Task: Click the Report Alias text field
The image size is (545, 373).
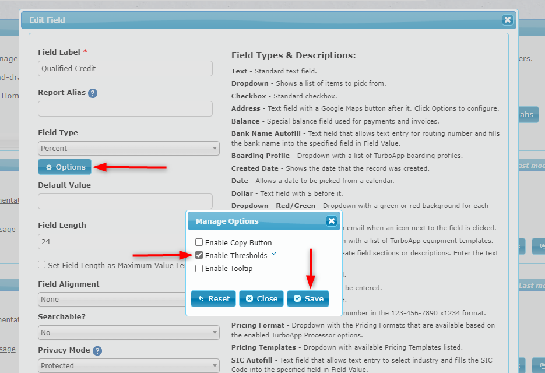Action: point(125,109)
